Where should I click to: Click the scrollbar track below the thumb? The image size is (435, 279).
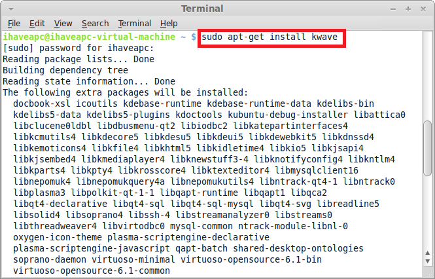pos(428,212)
